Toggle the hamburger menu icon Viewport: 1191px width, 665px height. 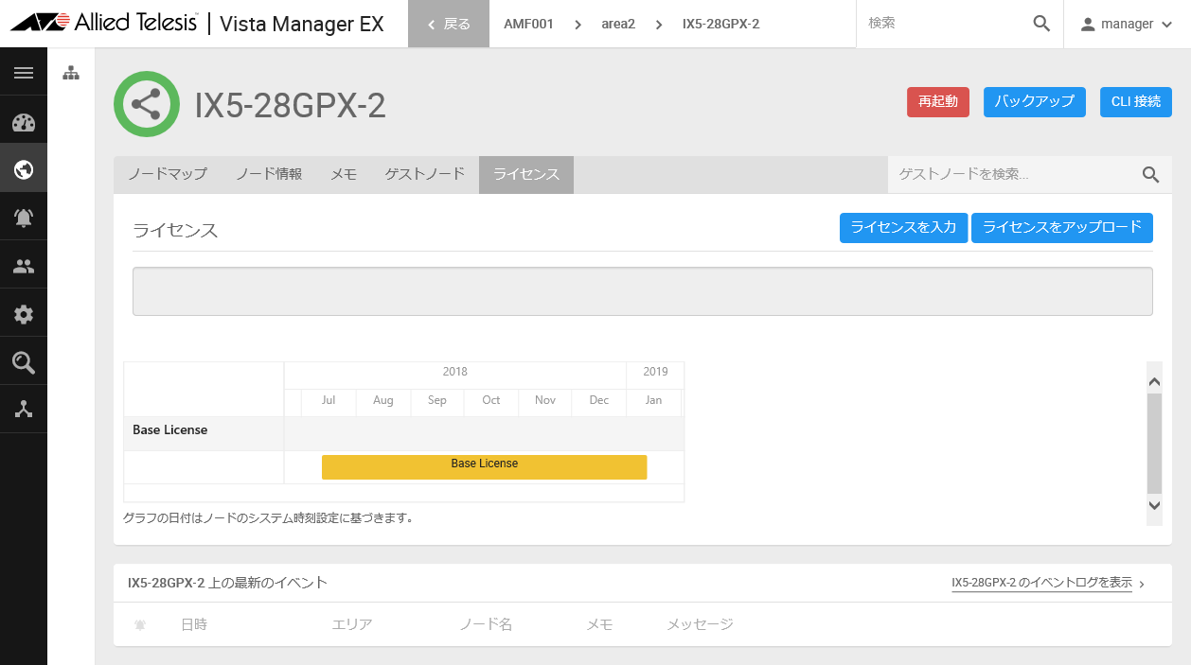[23, 71]
